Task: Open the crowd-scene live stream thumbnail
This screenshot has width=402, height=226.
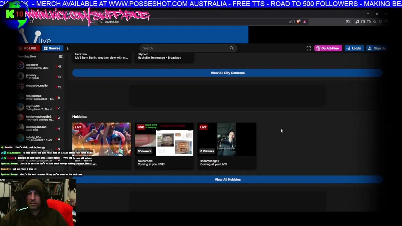Action: 102,139
